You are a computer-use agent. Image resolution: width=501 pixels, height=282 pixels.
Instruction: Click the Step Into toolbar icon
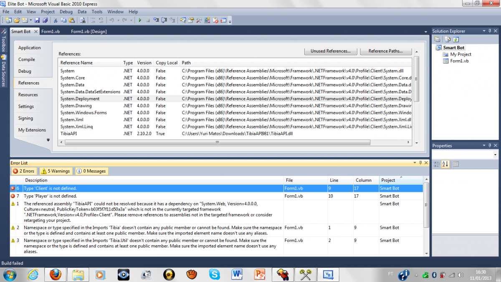[156, 20]
